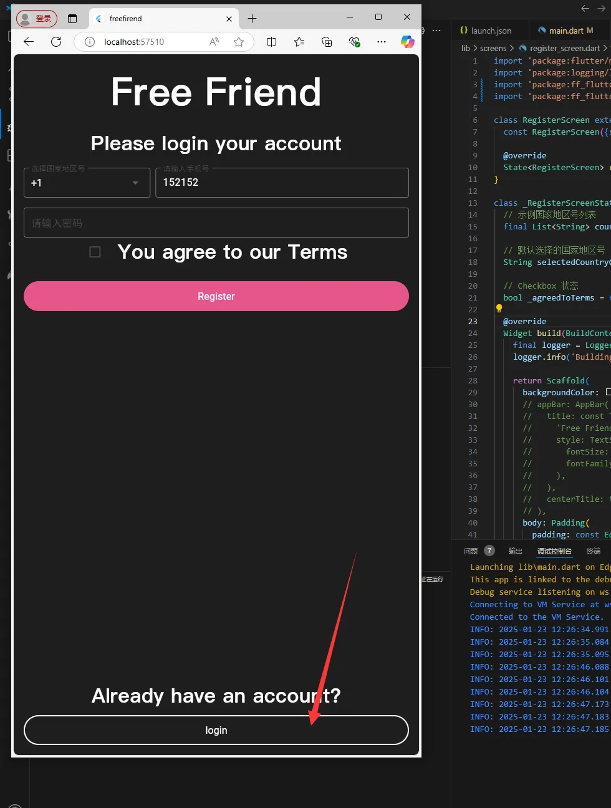This screenshot has height=808, width=611.
Task: Check the agree to Terms checkbox
Action: (x=95, y=252)
